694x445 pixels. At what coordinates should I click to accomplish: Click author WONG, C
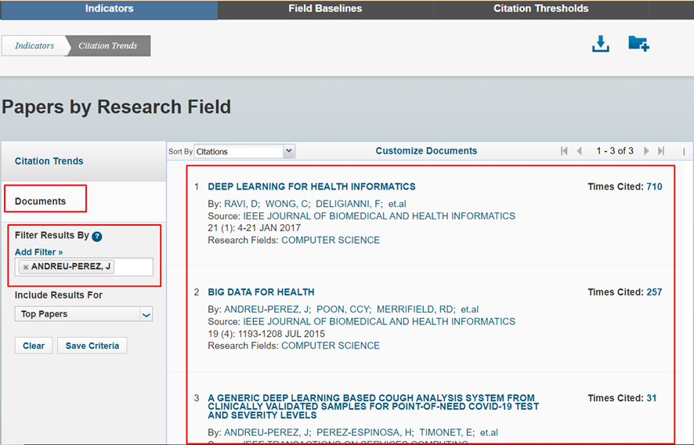tap(287, 204)
